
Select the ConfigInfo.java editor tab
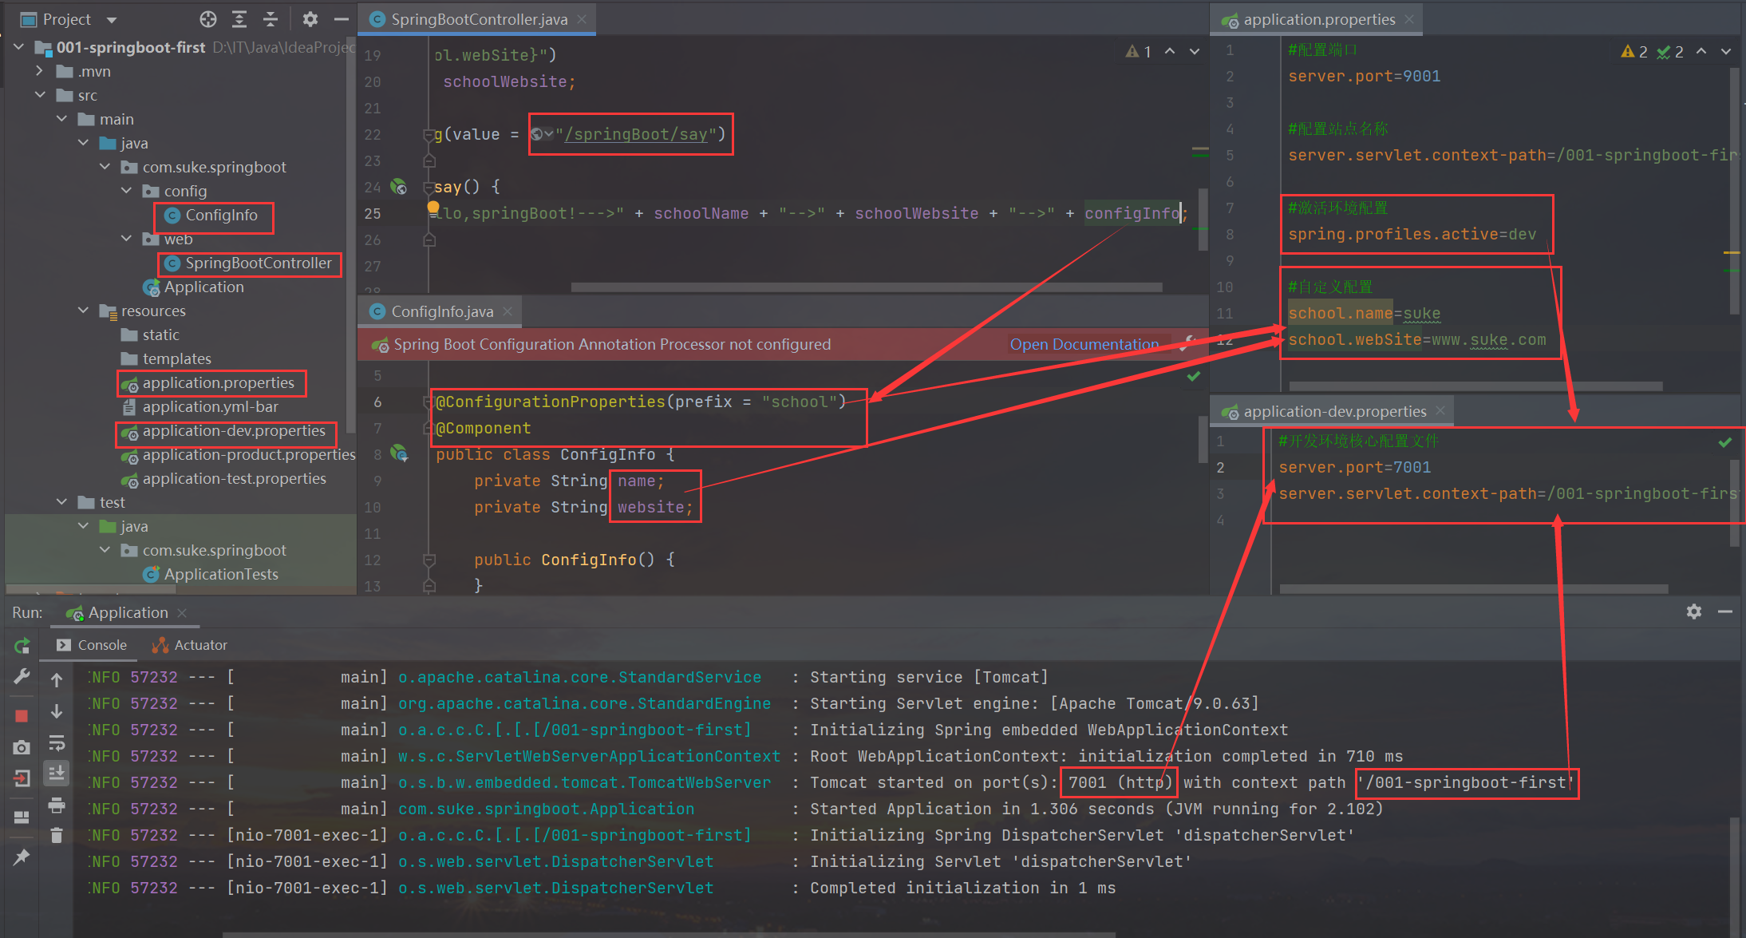click(x=441, y=311)
